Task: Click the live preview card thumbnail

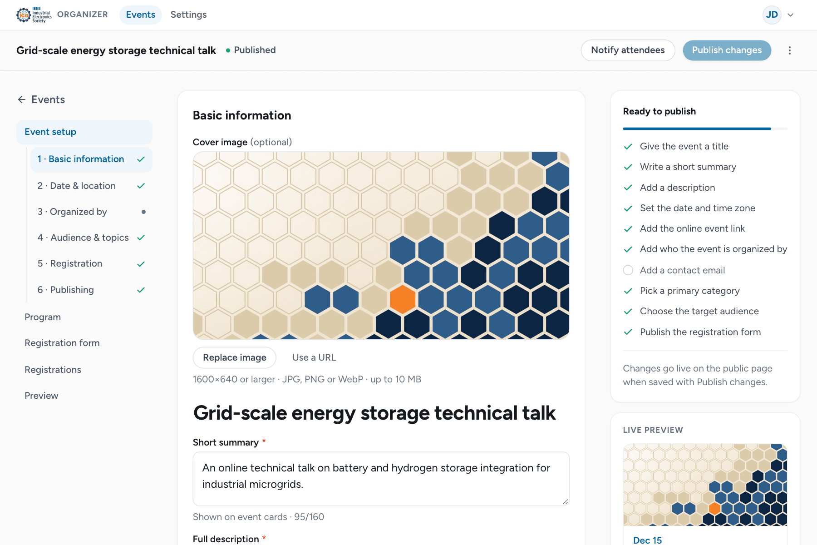Action: (x=705, y=485)
